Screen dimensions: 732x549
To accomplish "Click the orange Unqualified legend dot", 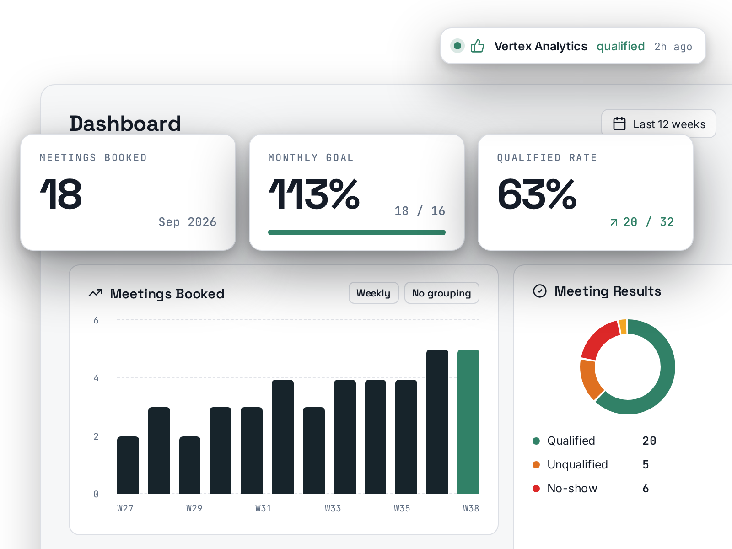I will [536, 465].
